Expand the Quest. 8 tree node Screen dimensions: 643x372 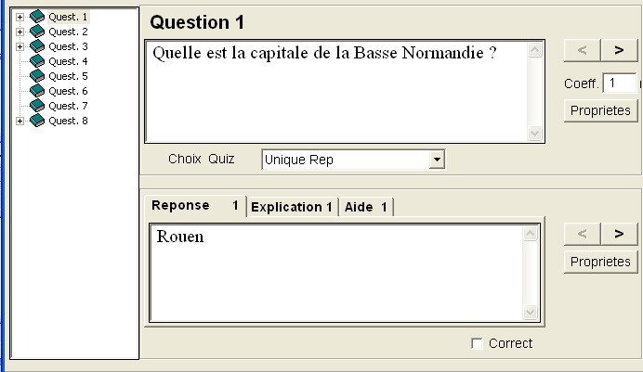[20, 121]
